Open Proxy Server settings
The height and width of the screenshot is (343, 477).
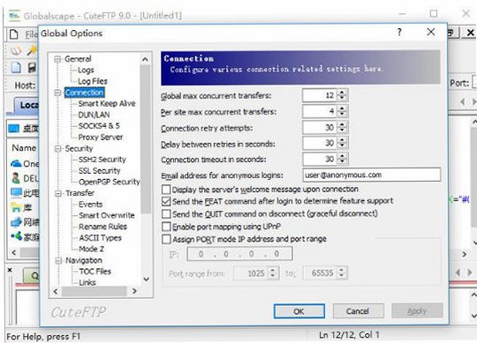click(x=101, y=138)
